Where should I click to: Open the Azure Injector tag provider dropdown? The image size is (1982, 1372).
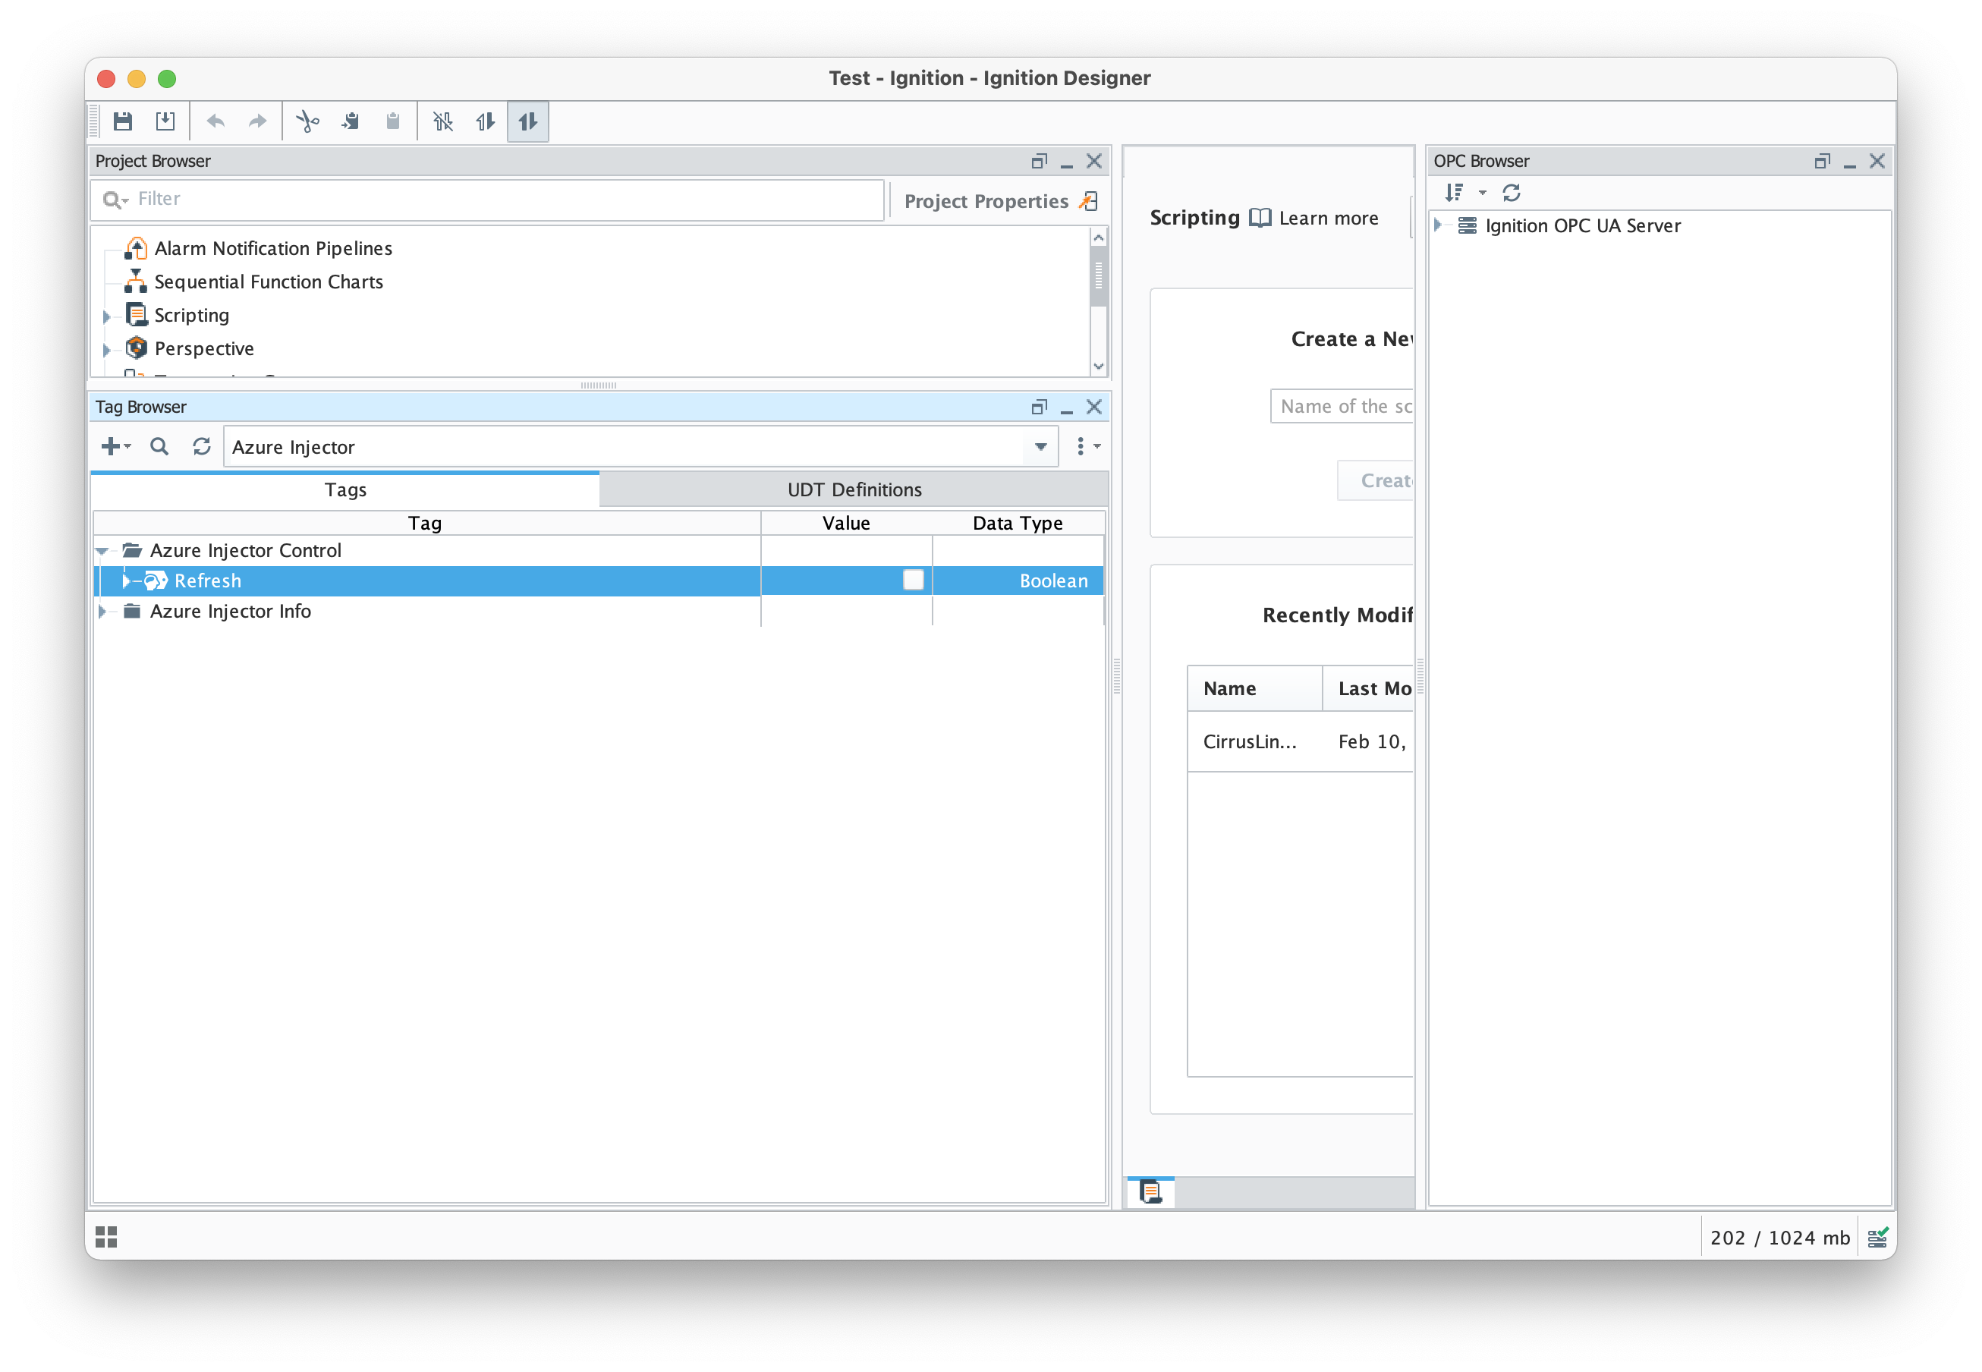point(1040,446)
